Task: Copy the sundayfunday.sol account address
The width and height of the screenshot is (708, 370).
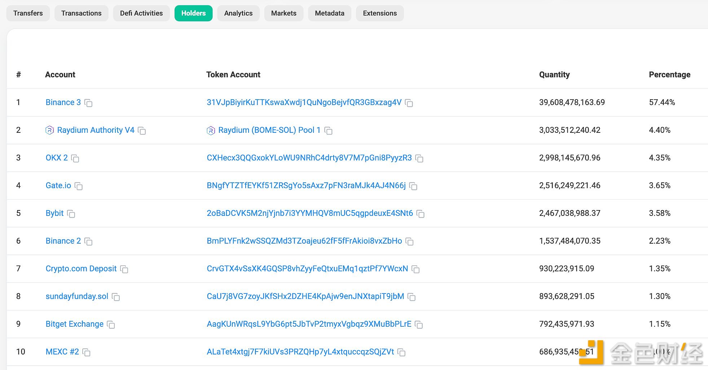Action: (116, 297)
